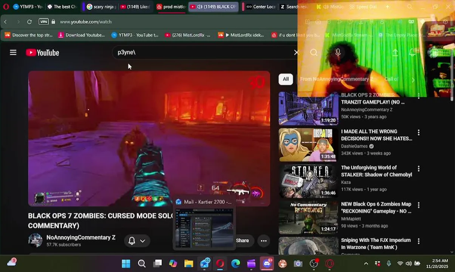
Task: Open I MADE ALL THE WRONG DECISIONS thumbnail
Action: point(308,145)
